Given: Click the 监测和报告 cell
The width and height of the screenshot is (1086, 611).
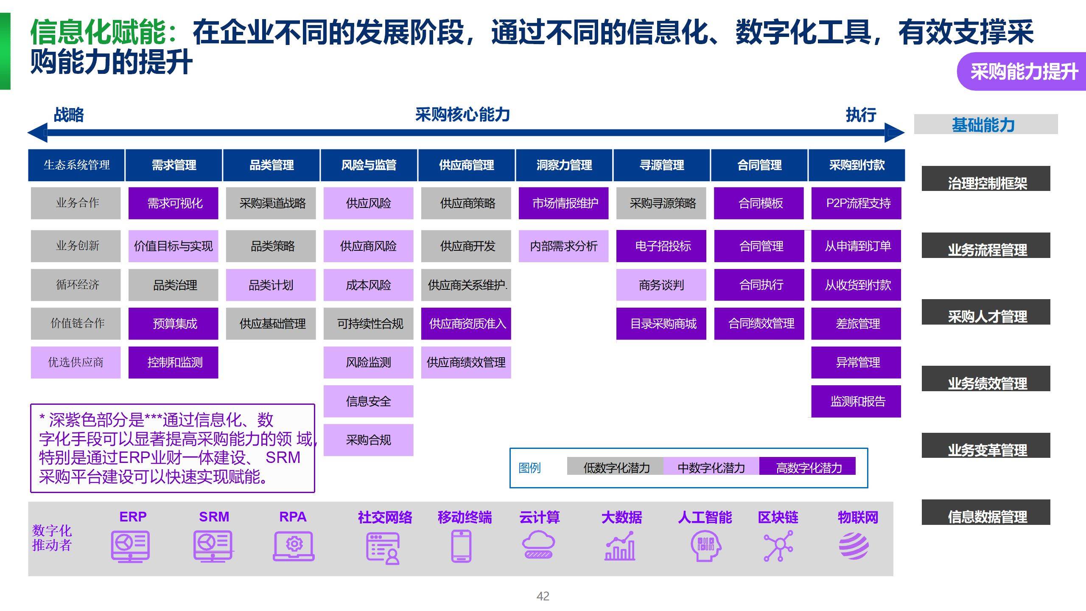Looking at the screenshot, I should click(x=856, y=401).
